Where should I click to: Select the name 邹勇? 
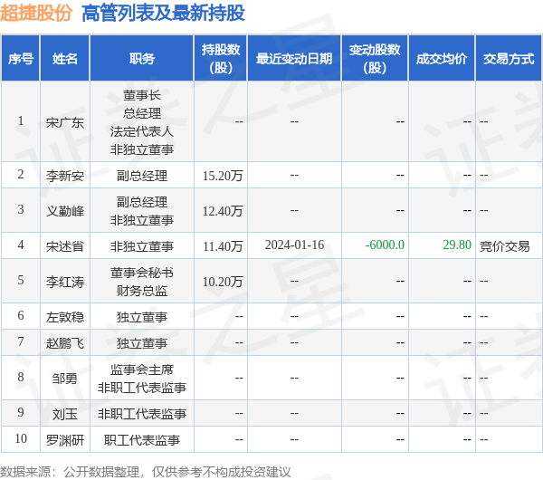click(x=65, y=379)
